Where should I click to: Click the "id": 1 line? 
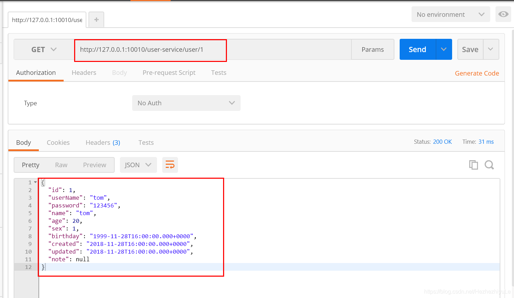point(62,190)
